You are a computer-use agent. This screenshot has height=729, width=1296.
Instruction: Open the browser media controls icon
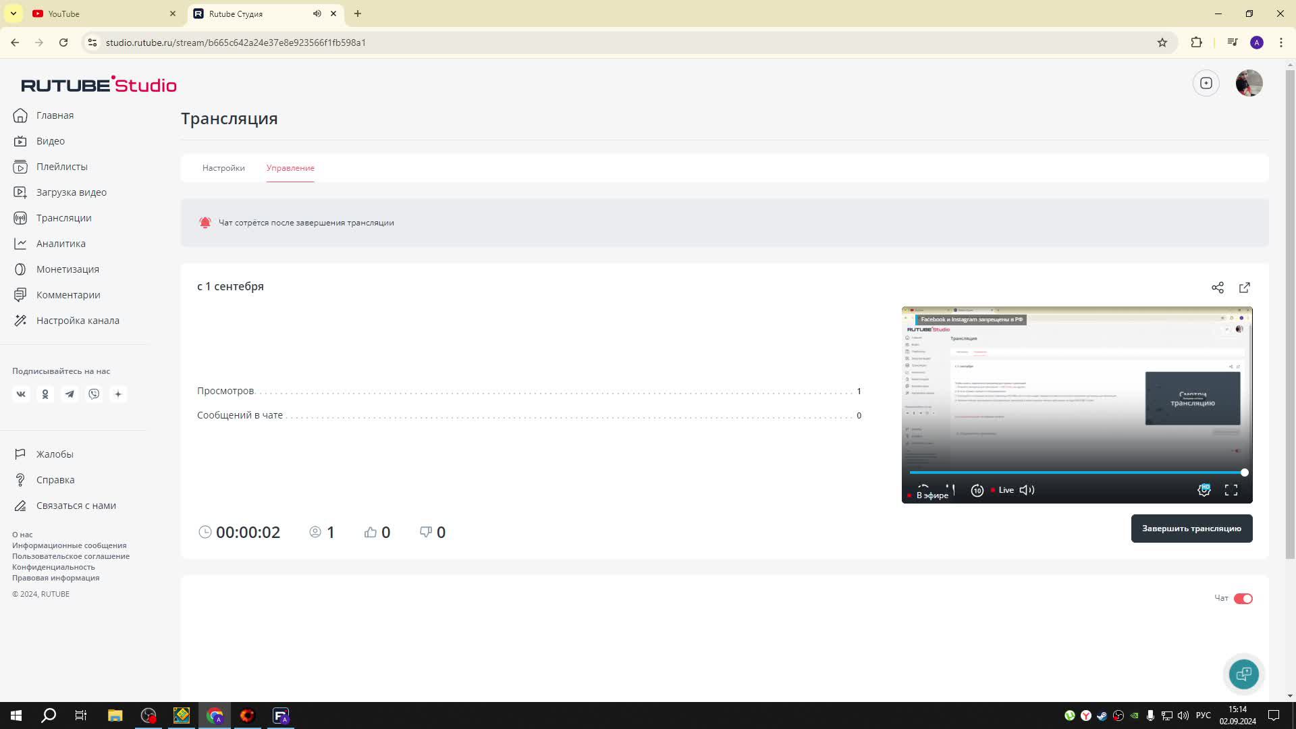1233,43
